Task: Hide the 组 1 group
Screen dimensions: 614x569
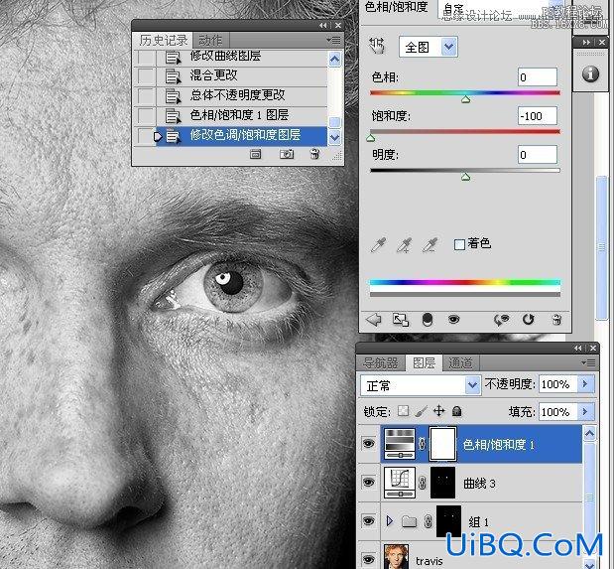Action: 368,521
